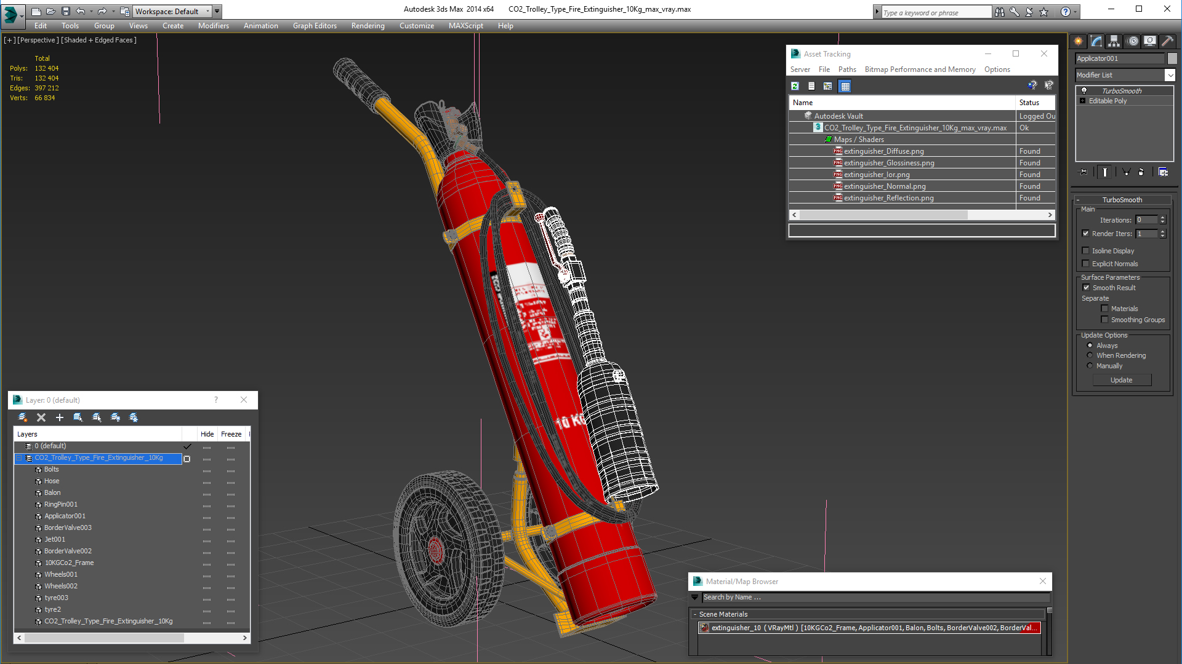Screen dimensions: 1182x664
Task: Toggle TurboSmooth modifier lightbulb
Action: 1084,91
